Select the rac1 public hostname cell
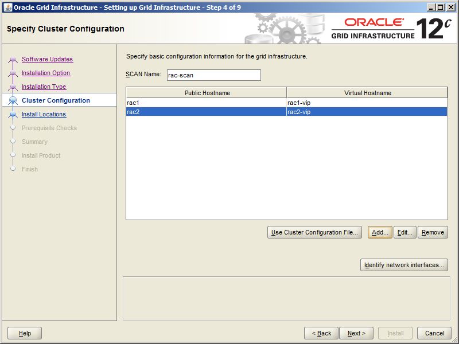The width and height of the screenshot is (459, 344). [x=207, y=103]
